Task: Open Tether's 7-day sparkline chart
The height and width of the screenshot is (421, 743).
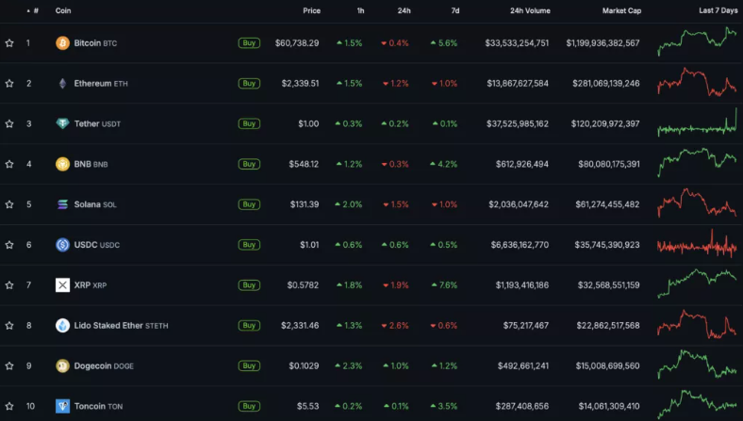Action: [x=697, y=122]
